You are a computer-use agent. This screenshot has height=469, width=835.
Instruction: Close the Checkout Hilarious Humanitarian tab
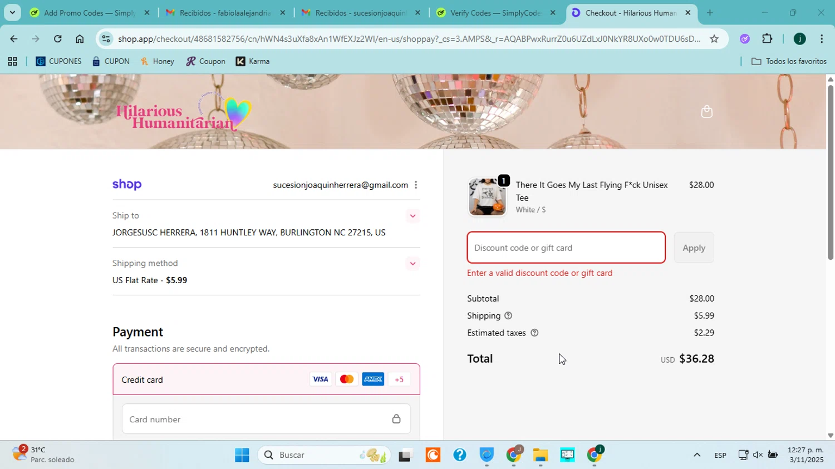tap(687, 13)
